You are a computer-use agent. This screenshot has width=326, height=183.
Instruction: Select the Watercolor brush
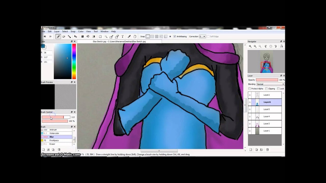pos(57,133)
